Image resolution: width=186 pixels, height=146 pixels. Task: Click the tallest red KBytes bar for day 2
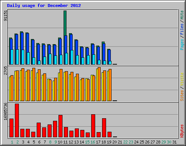(x=17, y=120)
